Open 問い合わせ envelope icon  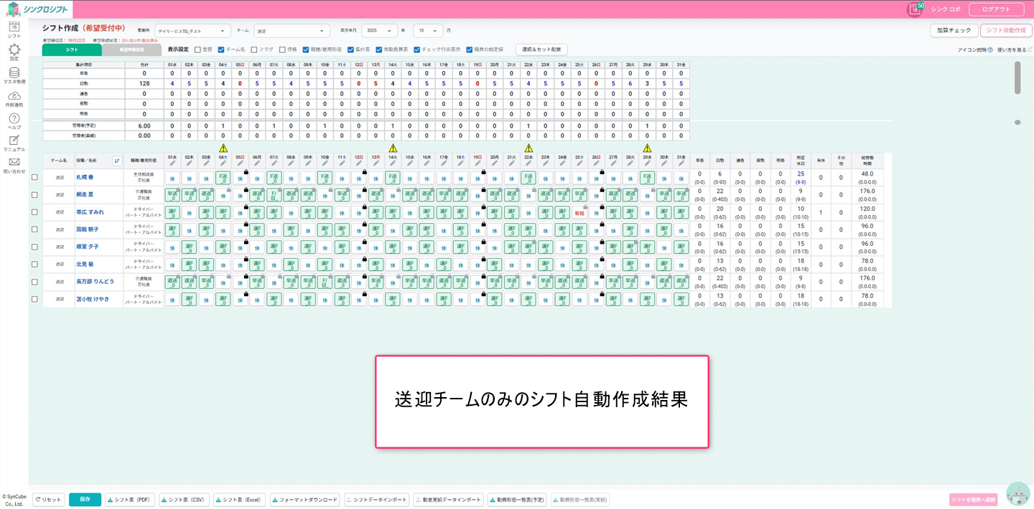[x=14, y=162]
